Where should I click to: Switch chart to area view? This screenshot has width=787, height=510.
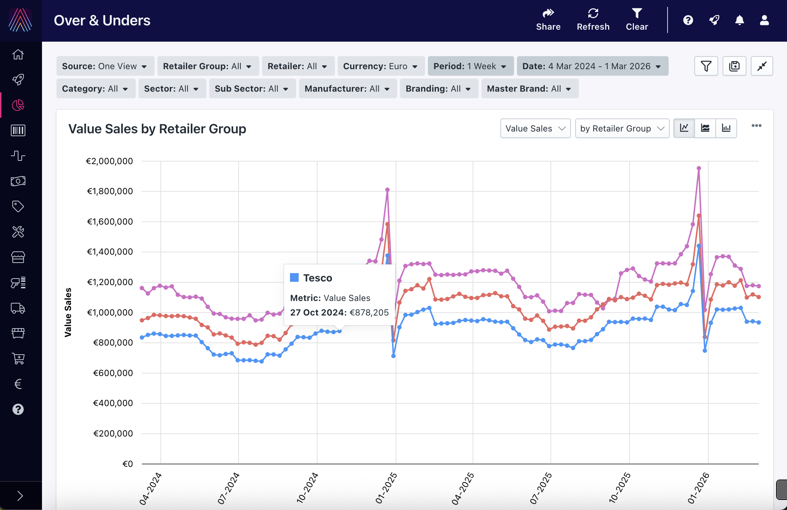tap(705, 128)
